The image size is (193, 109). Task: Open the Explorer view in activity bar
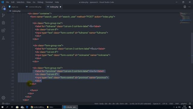point(3,8)
